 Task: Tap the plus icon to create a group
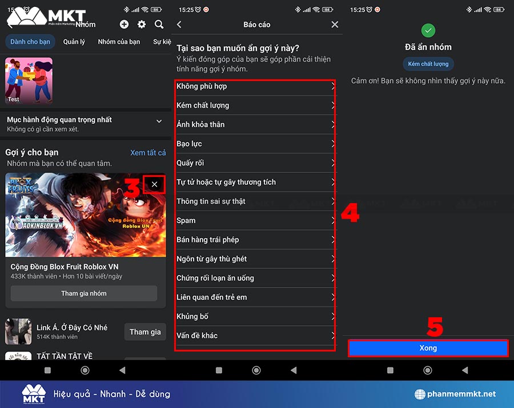[124, 25]
